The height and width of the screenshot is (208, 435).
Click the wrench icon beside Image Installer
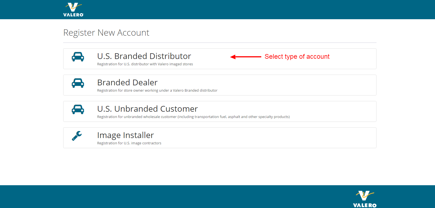click(77, 136)
